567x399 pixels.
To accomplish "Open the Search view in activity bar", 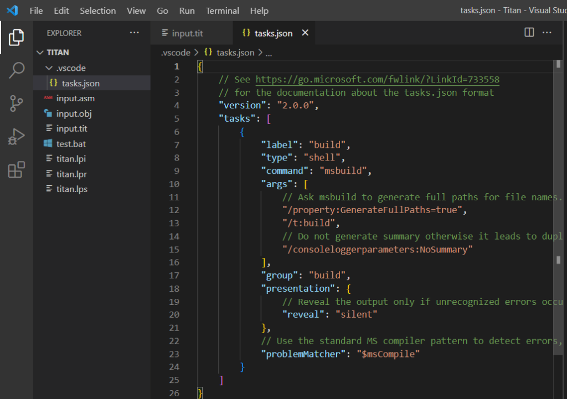I will [x=16, y=70].
